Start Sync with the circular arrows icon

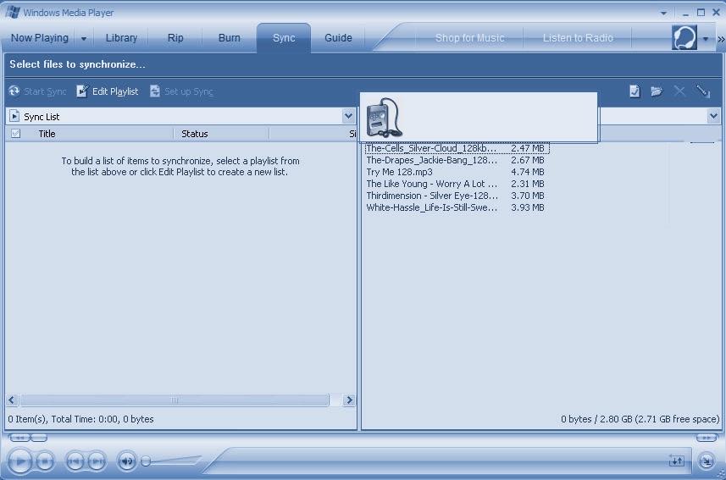pos(37,91)
